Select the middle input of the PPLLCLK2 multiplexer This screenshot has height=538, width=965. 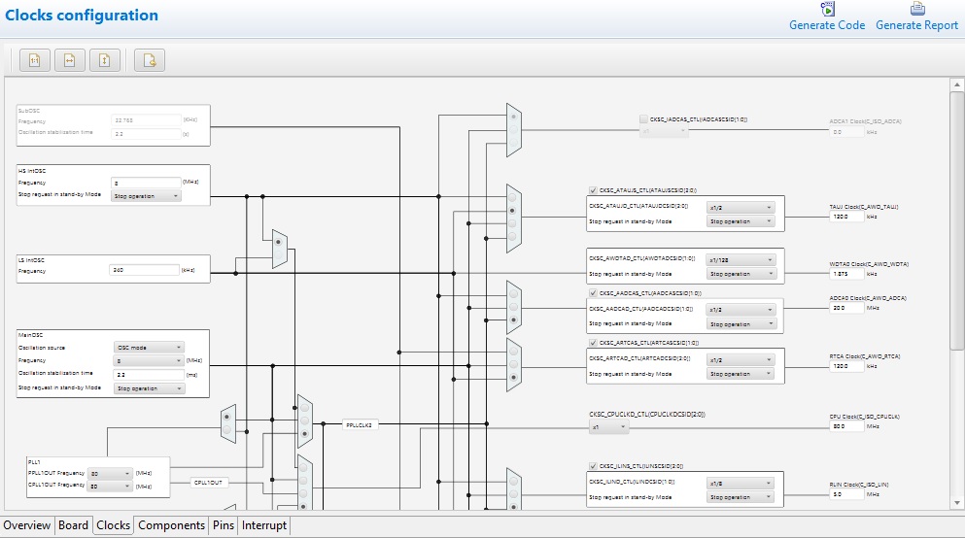(x=304, y=420)
